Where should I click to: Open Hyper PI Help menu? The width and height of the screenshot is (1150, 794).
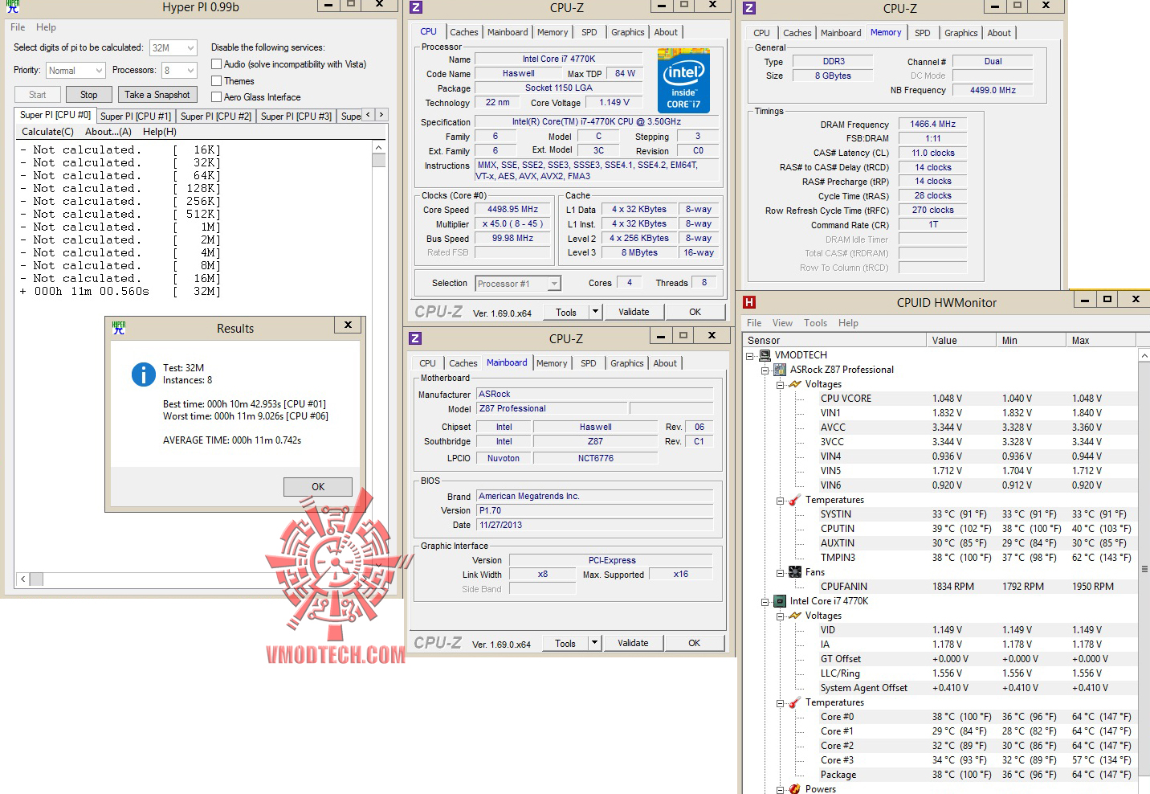pos(46,27)
